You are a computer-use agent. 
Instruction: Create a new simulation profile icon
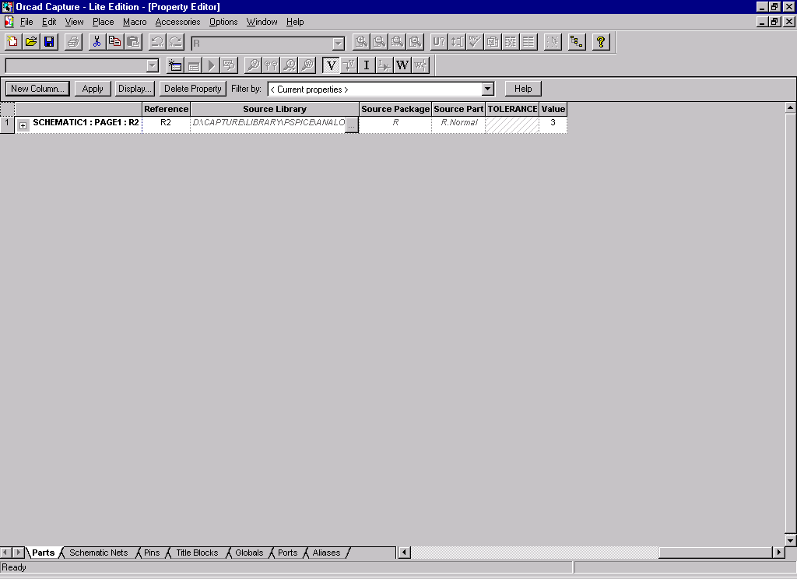tap(175, 65)
